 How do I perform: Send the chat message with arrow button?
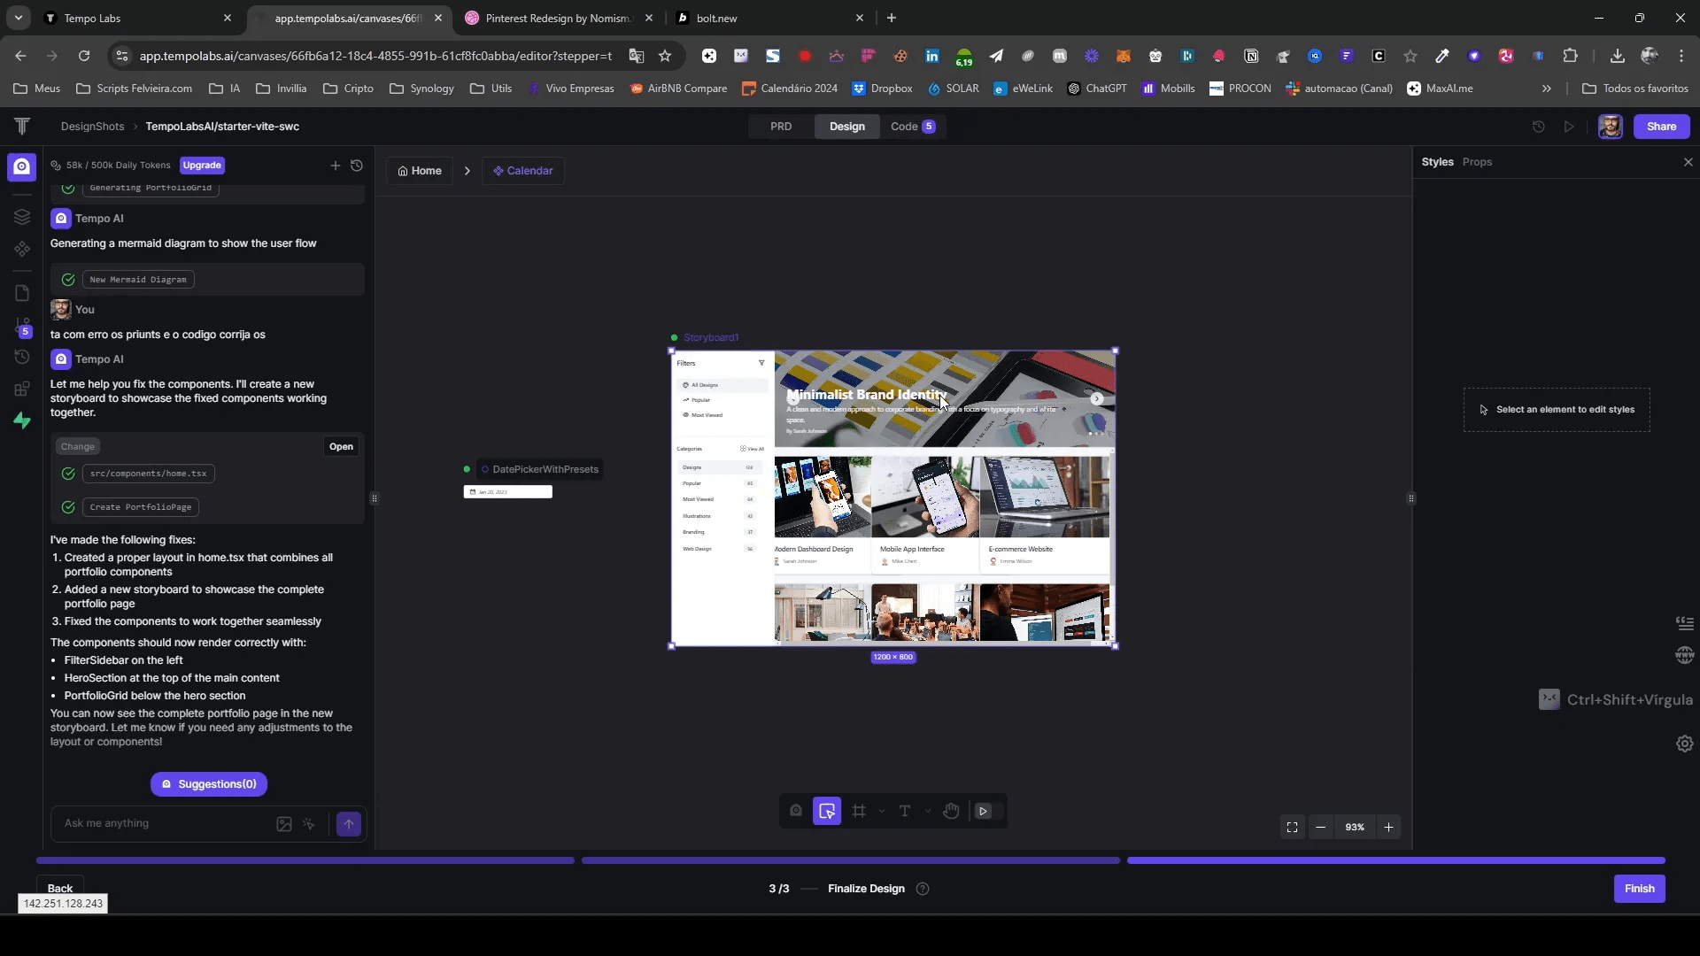(349, 824)
